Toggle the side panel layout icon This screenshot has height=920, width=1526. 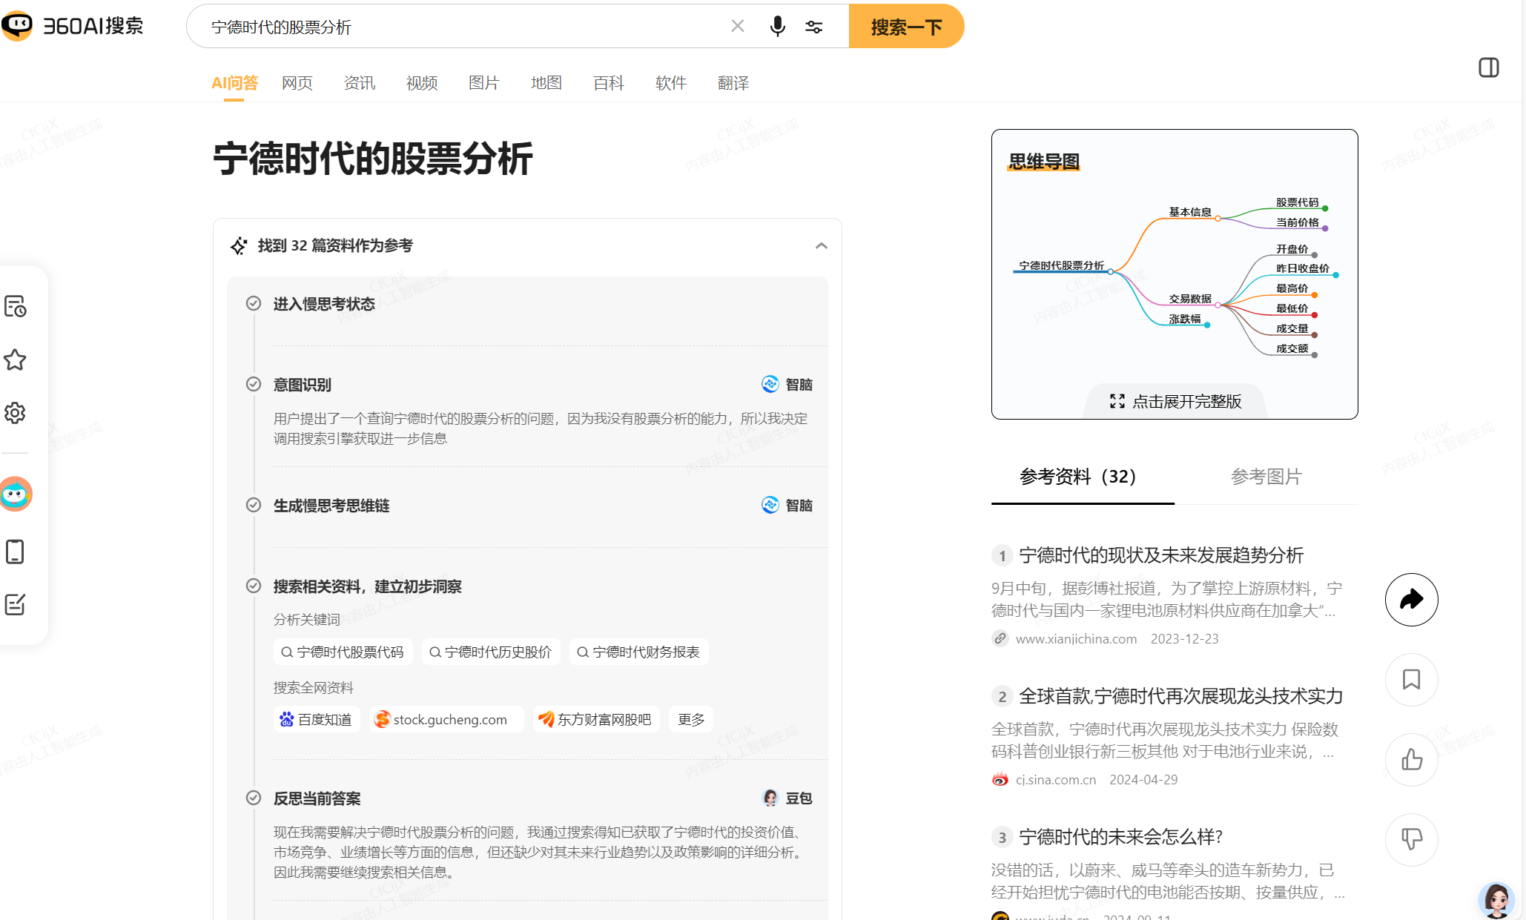pos(1488,67)
